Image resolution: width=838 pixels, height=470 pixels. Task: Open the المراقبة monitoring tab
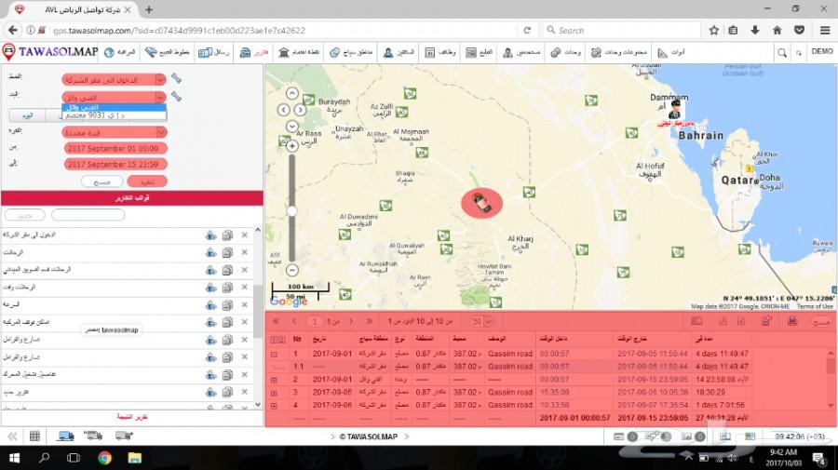coord(120,52)
